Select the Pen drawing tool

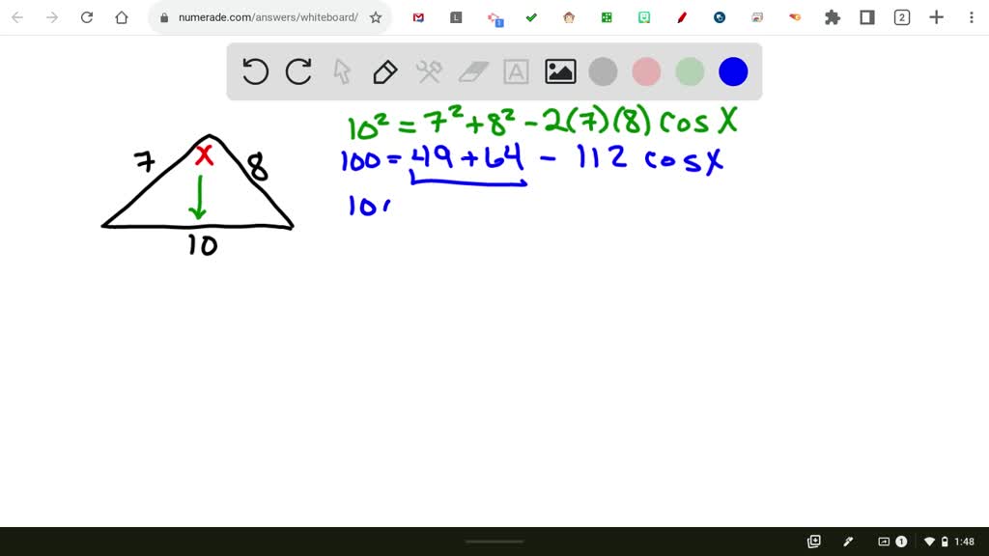[385, 71]
